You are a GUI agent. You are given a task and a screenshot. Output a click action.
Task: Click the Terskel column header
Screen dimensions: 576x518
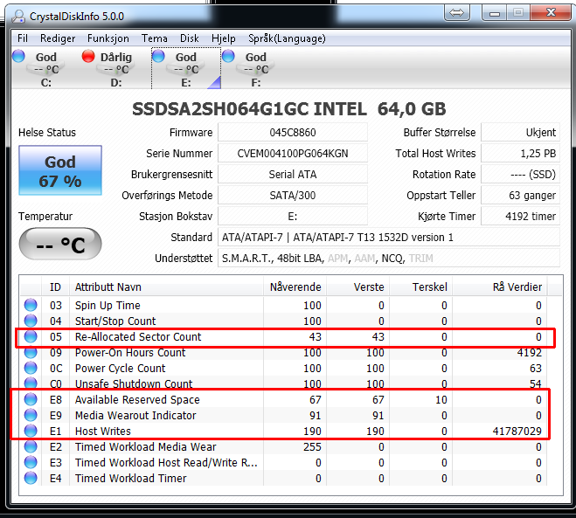[x=421, y=287]
